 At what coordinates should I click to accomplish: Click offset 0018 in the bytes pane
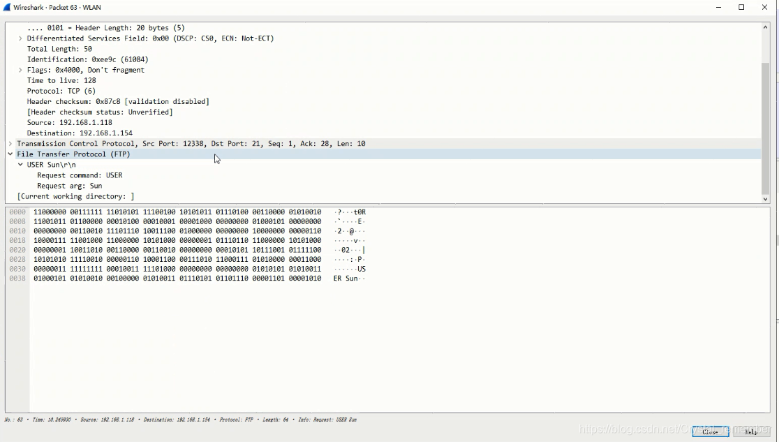click(x=17, y=240)
